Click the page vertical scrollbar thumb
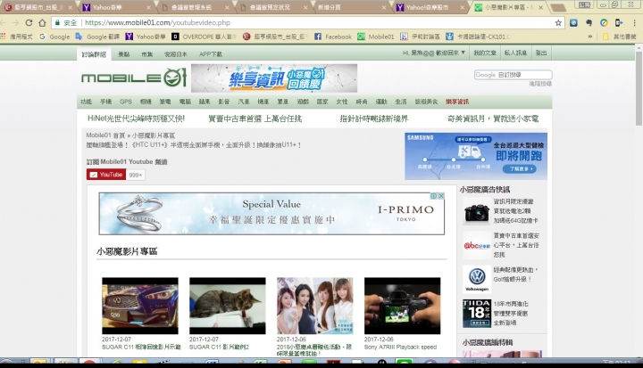This screenshot has height=368, width=643. coord(639,88)
